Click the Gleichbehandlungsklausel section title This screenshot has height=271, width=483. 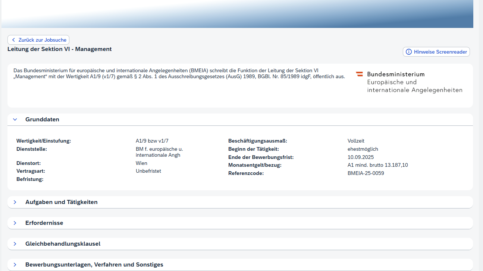point(63,244)
